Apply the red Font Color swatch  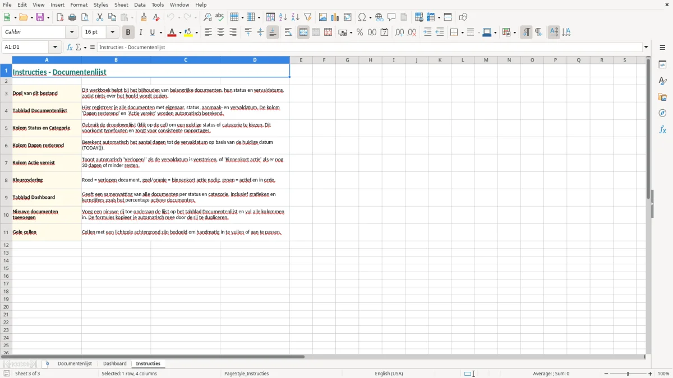point(172,32)
